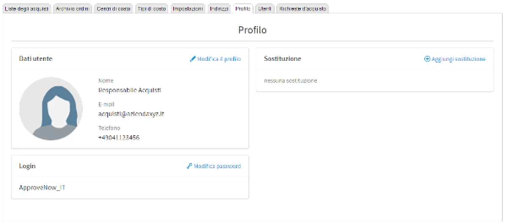Click the ApproveNow_IT login username
Screen dimensions: 507x224
tap(42, 188)
